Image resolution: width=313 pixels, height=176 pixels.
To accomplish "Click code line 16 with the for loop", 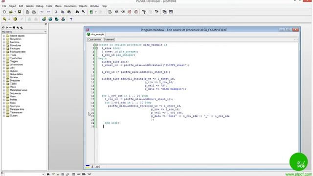I will [125, 96].
